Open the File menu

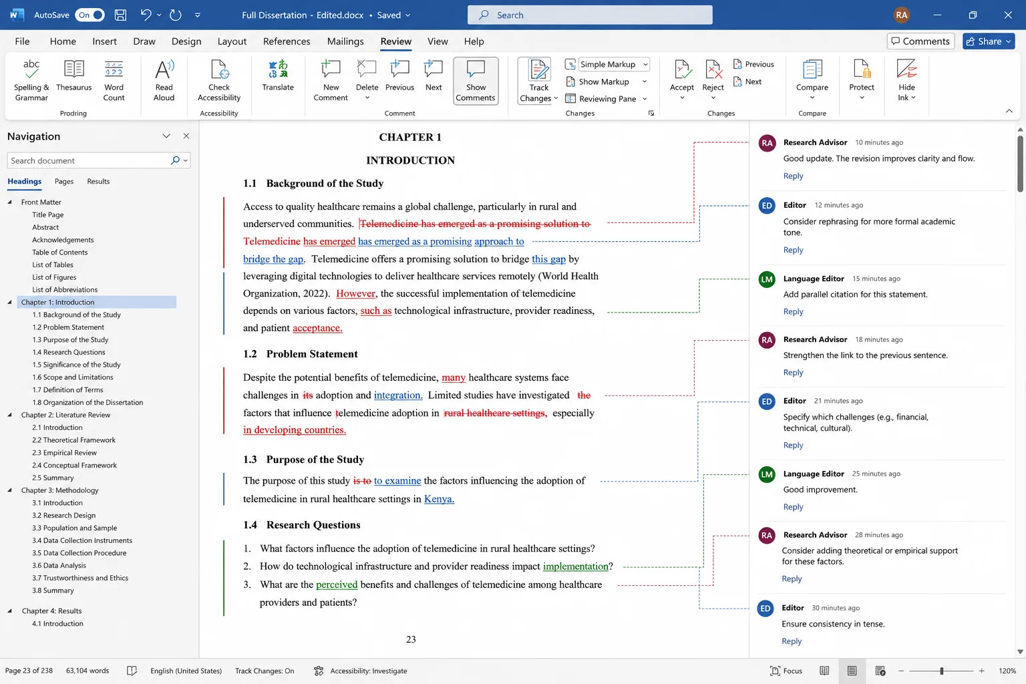(x=22, y=41)
